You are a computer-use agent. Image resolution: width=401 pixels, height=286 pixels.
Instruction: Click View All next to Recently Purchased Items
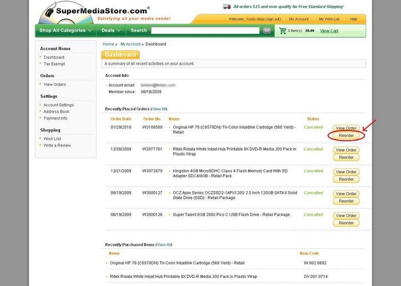point(164,245)
